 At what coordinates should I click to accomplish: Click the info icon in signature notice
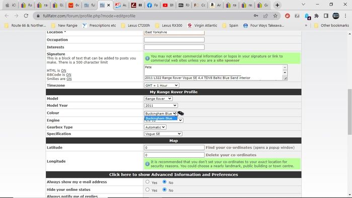(147, 58)
